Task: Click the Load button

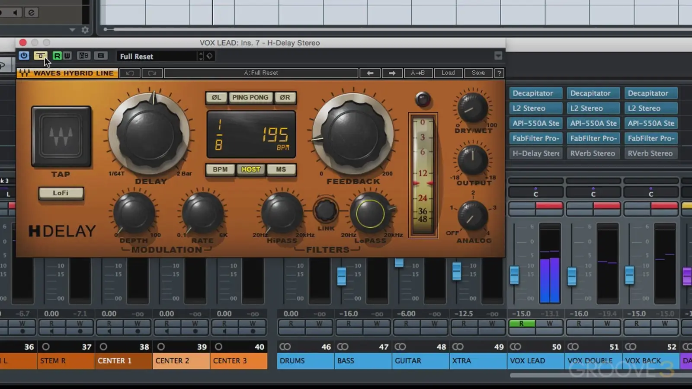Action: click(448, 73)
